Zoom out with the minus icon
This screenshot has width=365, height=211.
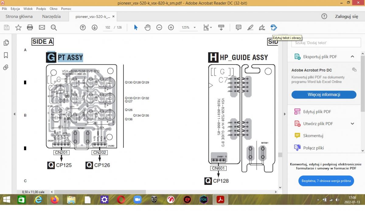pos(159,27)
